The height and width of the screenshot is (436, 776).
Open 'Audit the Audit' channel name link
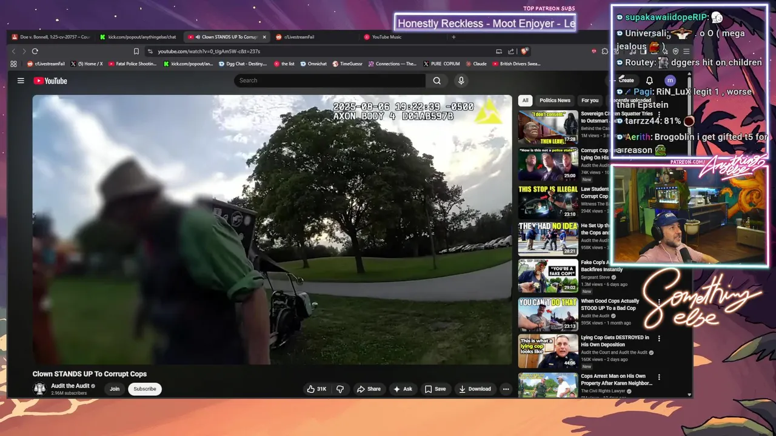click(70, 386)
